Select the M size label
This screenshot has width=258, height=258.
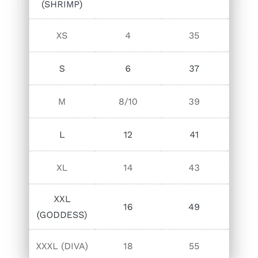tap(62, 102)
